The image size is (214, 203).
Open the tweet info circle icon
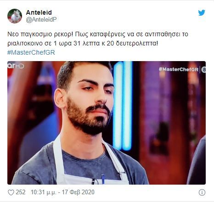pyautogui.click(x=202, y=192)
